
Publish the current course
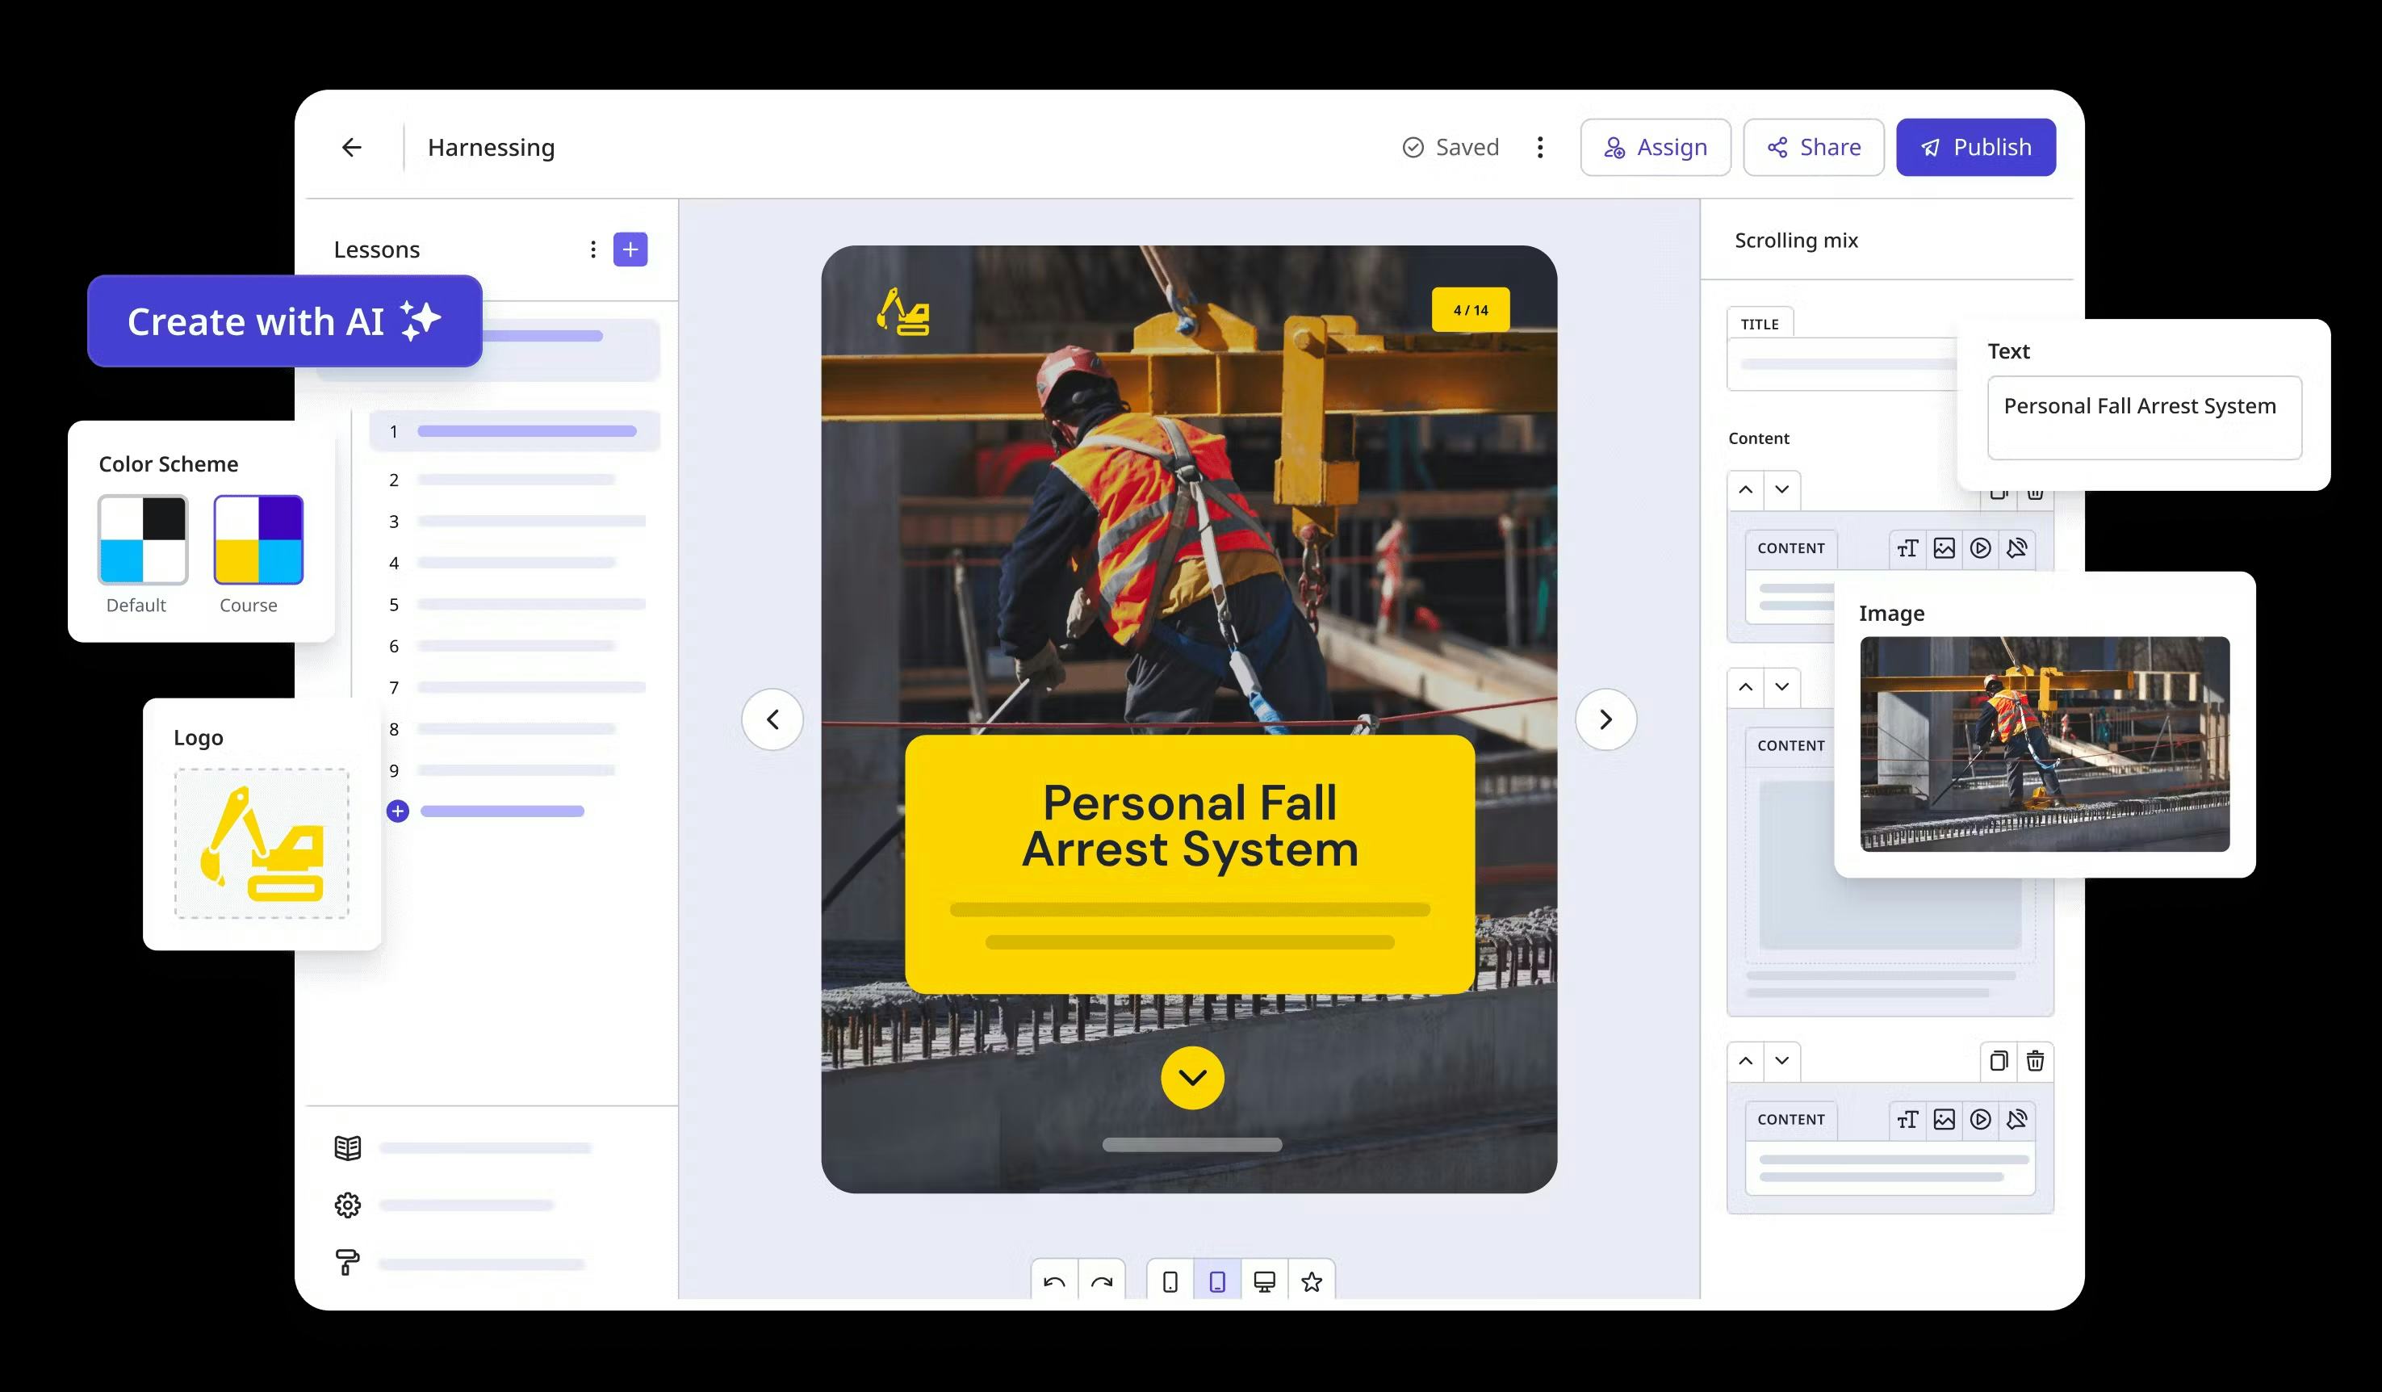pos(1976,148)
